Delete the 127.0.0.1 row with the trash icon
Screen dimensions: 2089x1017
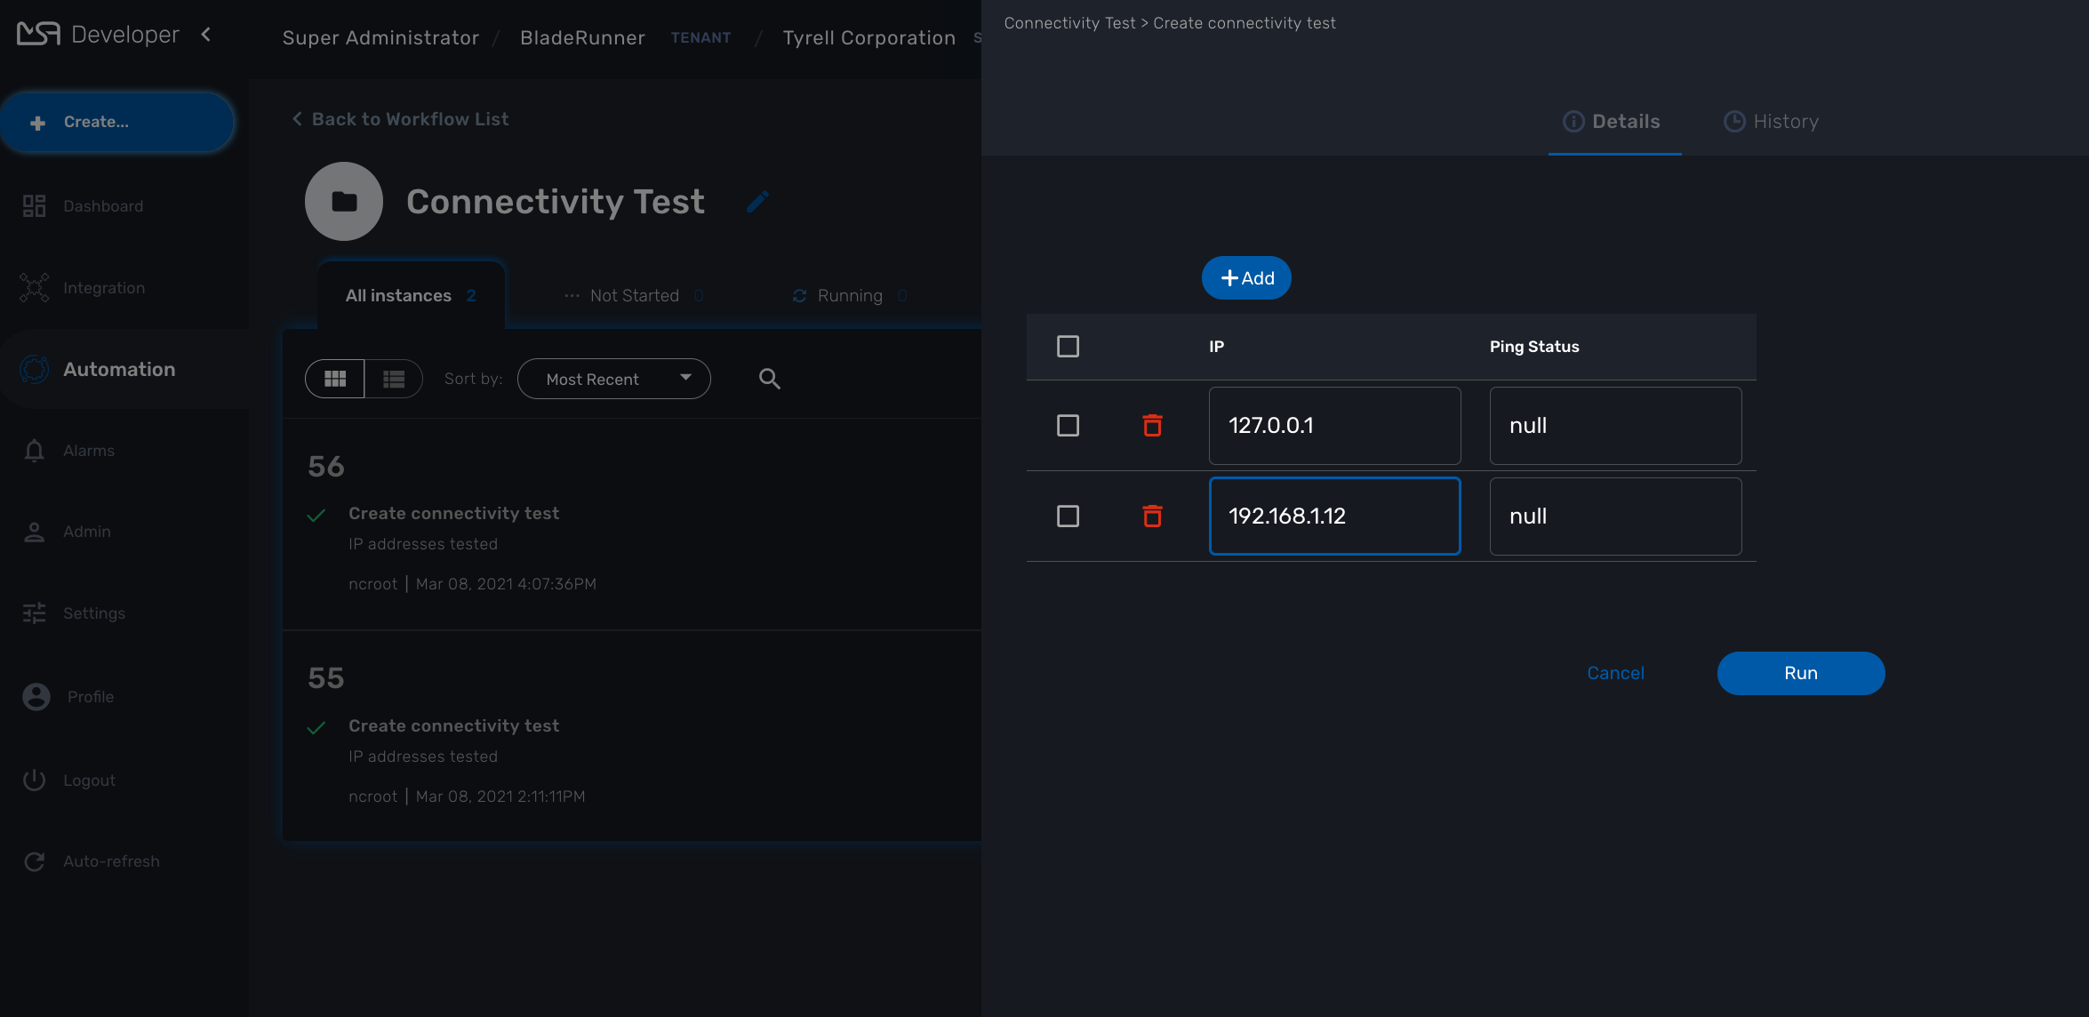click(x=1152, y=426)
